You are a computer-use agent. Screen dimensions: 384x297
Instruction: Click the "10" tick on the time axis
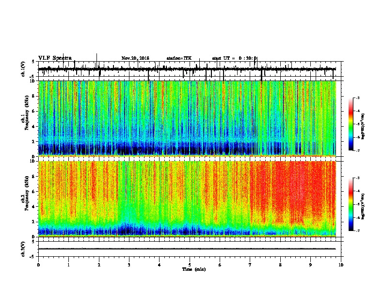341,265
